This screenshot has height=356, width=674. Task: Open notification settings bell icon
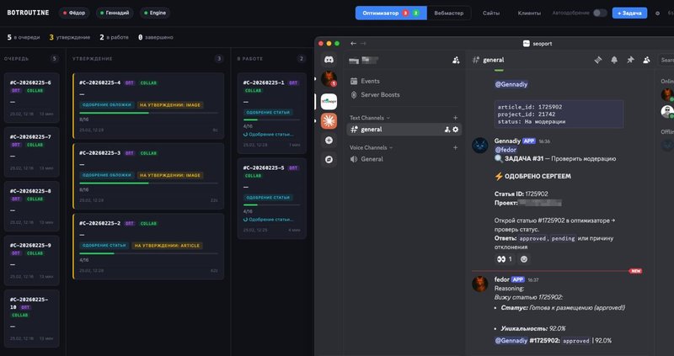point(614,60)
